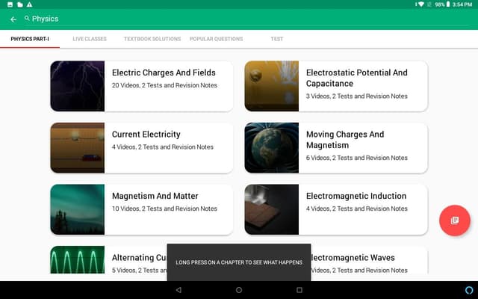
Task: Tap the copper plate thumbnail for Electromagnetic Induction
Action: point(272,209)
